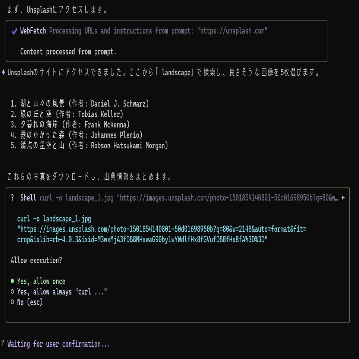Click the WebFetch tool label
This screenshot has height=359, width=359.
click(33, 31)
